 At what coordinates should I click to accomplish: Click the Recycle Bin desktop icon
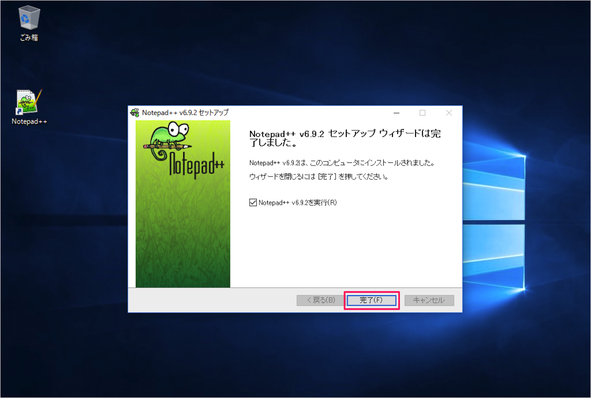(x=29, y=18)
